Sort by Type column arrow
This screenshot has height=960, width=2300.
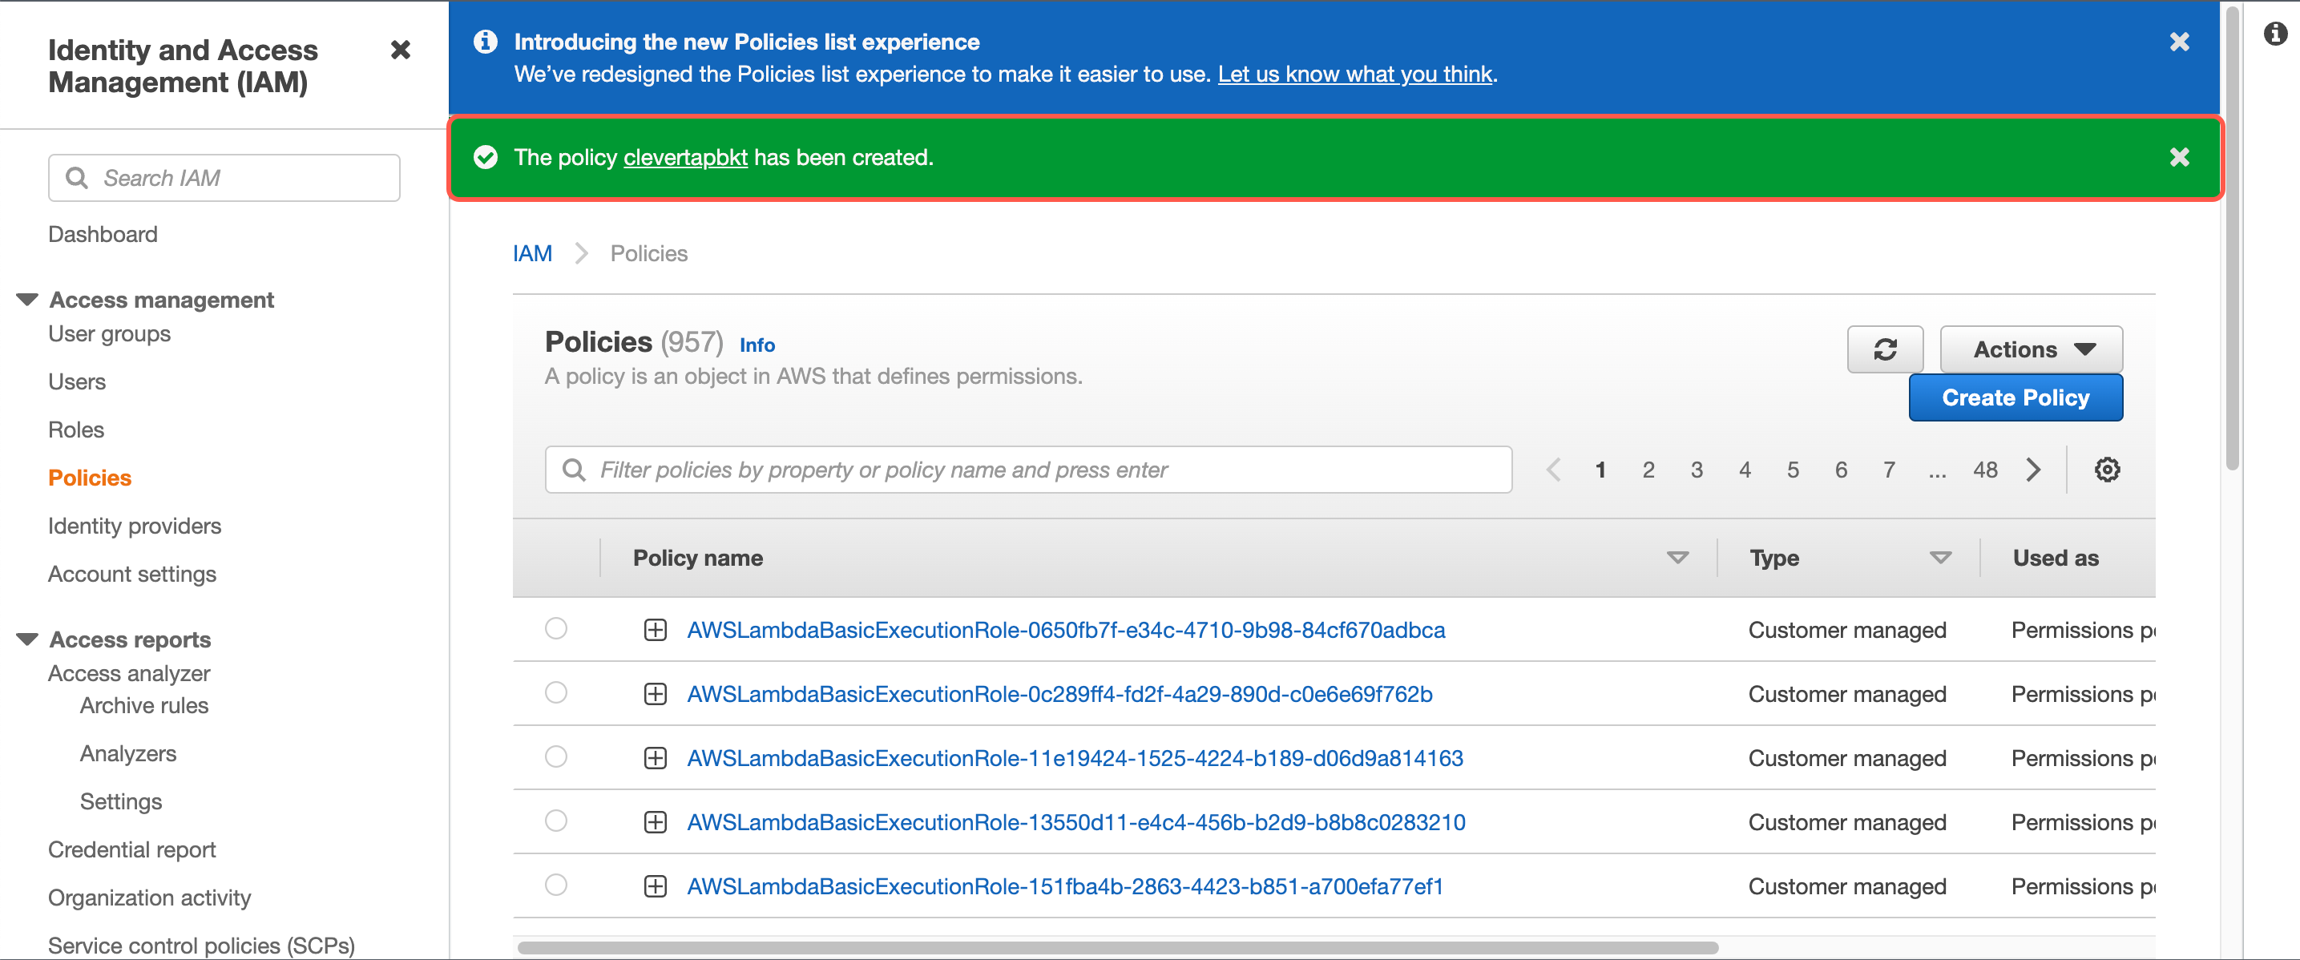pyautogui.click(x=1940, y=559)
